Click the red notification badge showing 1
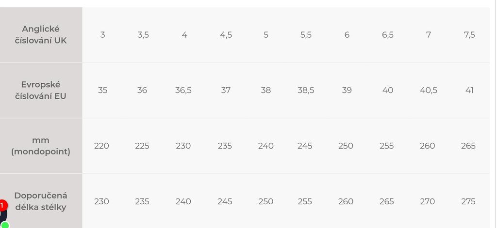Image resolution: width=497 pixels, height=228 pixels. tap(2, 206)
